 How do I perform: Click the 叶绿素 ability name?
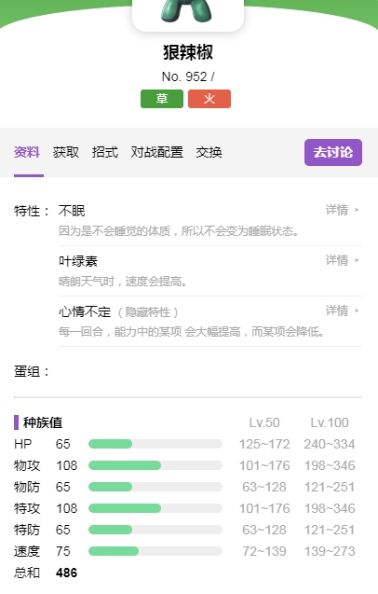point(78,261)
